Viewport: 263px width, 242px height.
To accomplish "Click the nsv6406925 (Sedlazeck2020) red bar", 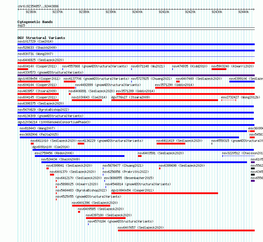I will click(136, 63).
